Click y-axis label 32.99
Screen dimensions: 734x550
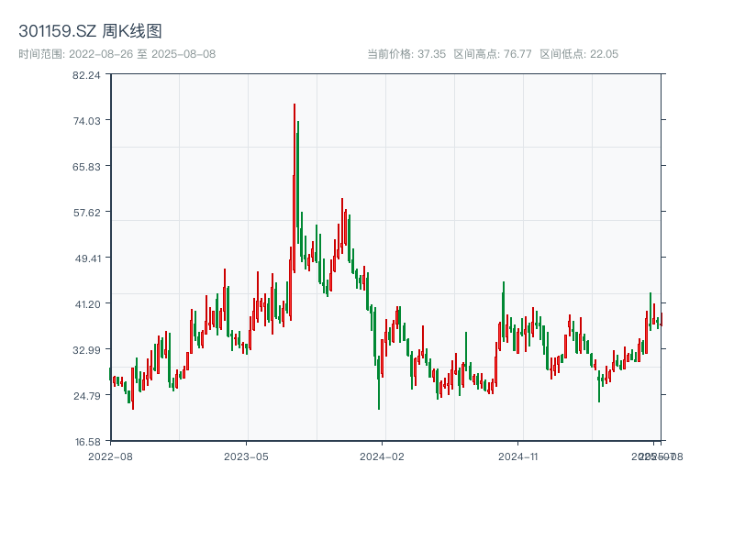(x=86, y=350)
